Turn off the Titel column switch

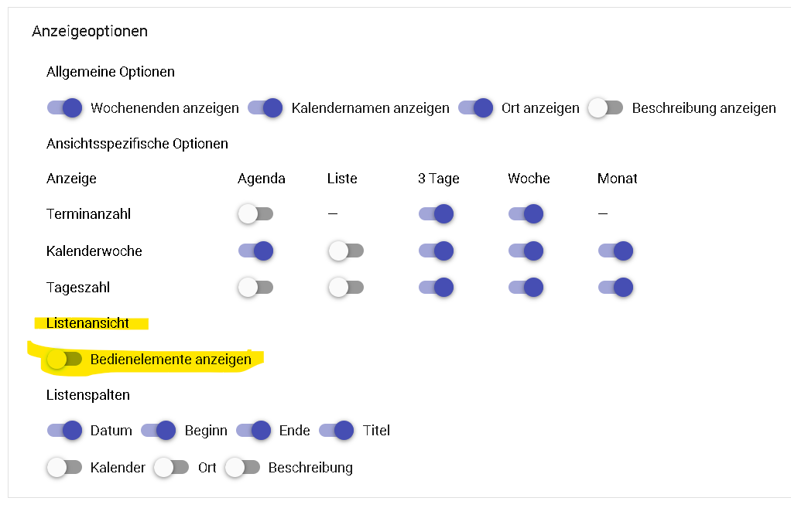[337, 431]
